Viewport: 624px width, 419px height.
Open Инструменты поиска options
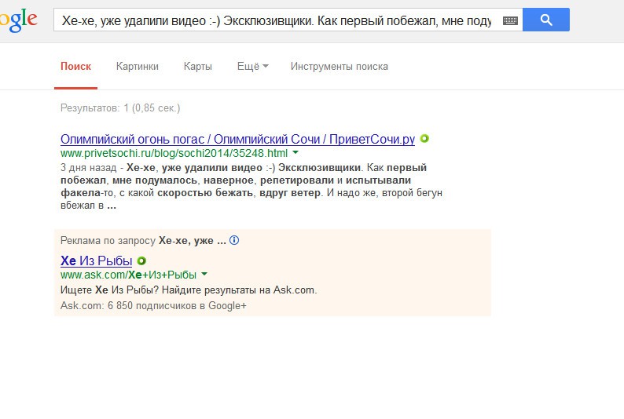tap(339, 67)
